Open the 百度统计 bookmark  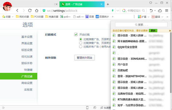click(x=102, y=17)
